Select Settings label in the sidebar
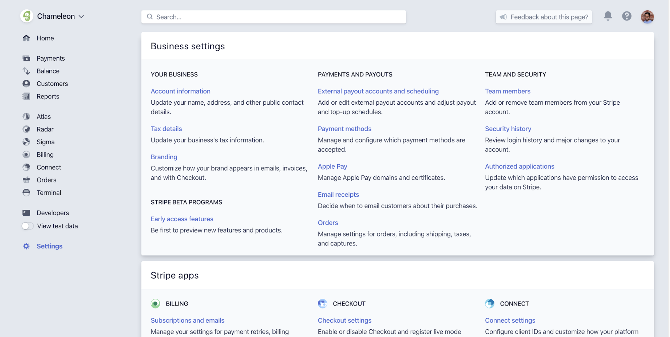This screenshot has height=337, width=670. pyautogui.click(x=50, y=246)
